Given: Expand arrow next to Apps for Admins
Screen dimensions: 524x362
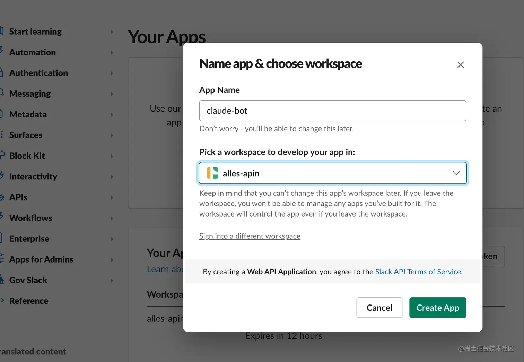Looking at the screenshot, I should (112, 260).
